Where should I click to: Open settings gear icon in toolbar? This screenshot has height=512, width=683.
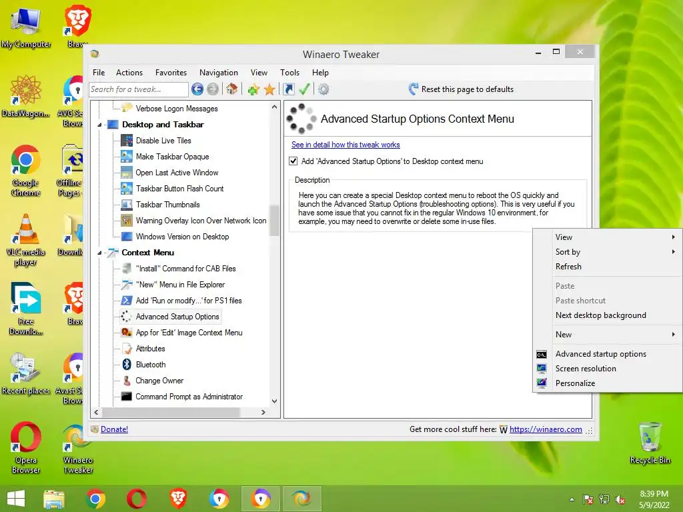tap(323, 89)
